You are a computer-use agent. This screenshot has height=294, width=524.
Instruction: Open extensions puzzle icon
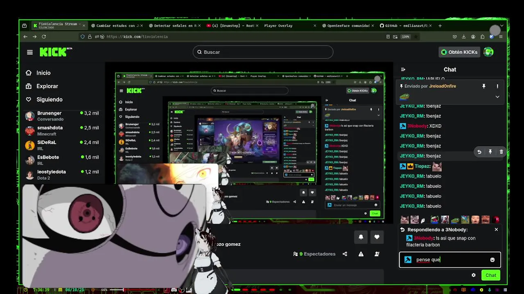(x=482, y=36)
